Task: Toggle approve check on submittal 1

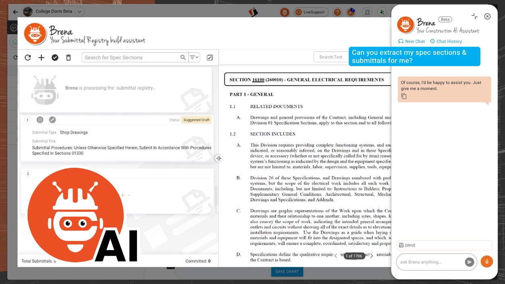Action: pos(40,120)
